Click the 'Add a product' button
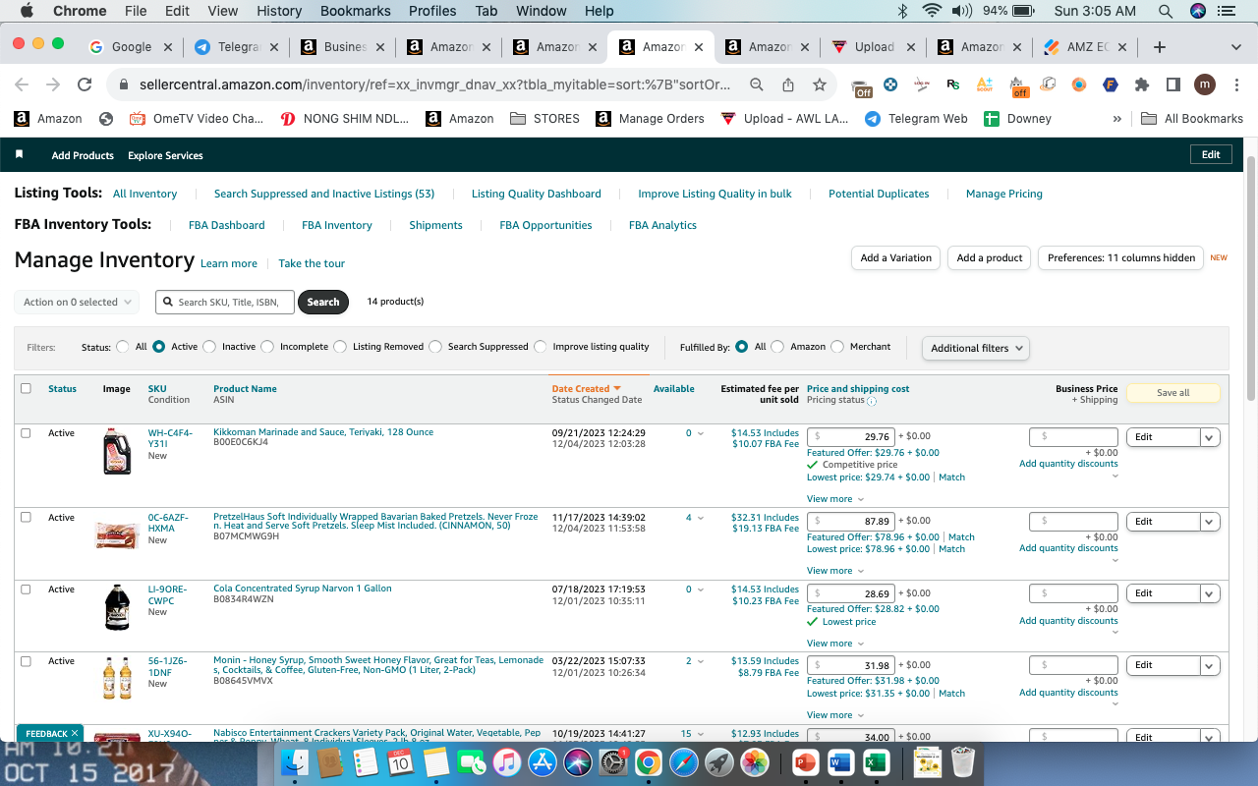Image resolution: width=1258 pixels, height=786 pixels. (x=990, y=258)
